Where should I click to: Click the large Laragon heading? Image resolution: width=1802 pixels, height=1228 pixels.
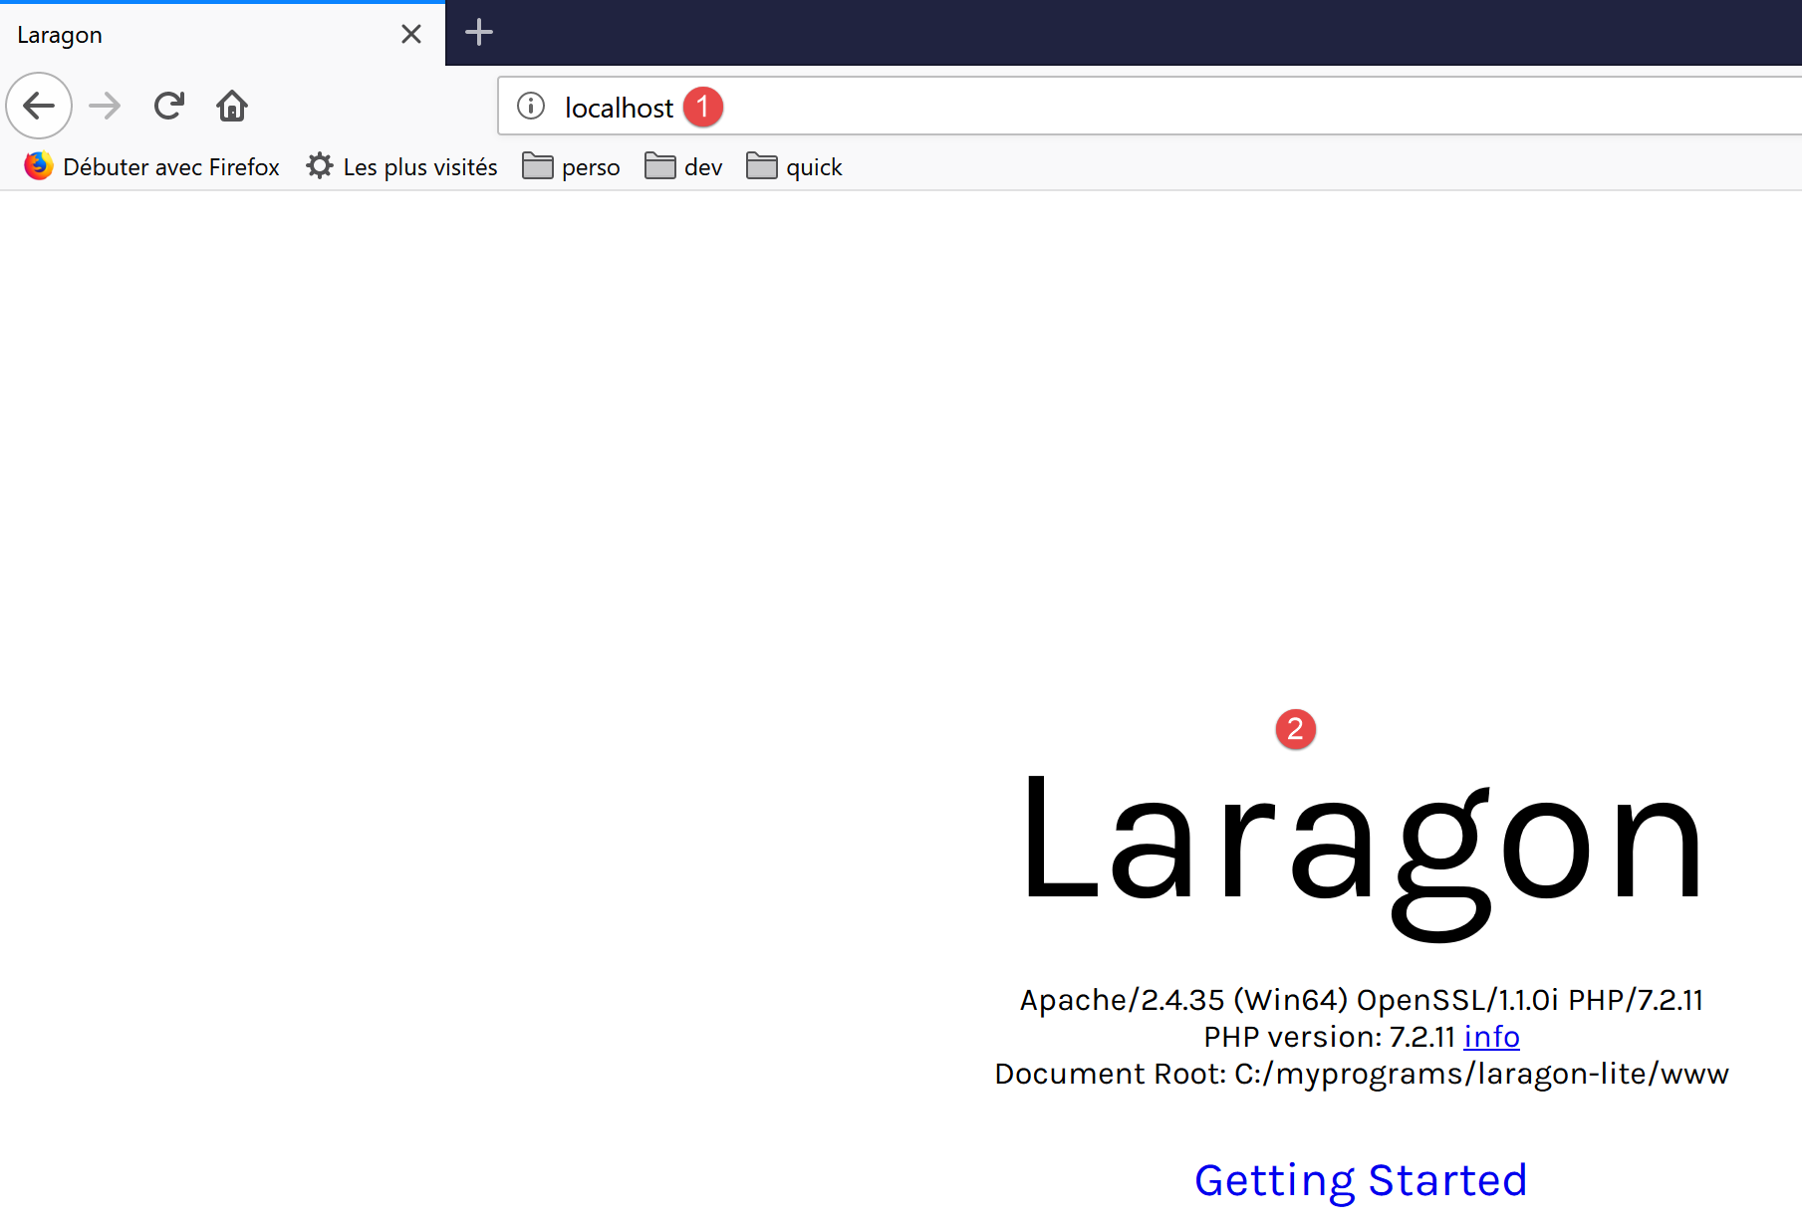tap(1361, 847)
